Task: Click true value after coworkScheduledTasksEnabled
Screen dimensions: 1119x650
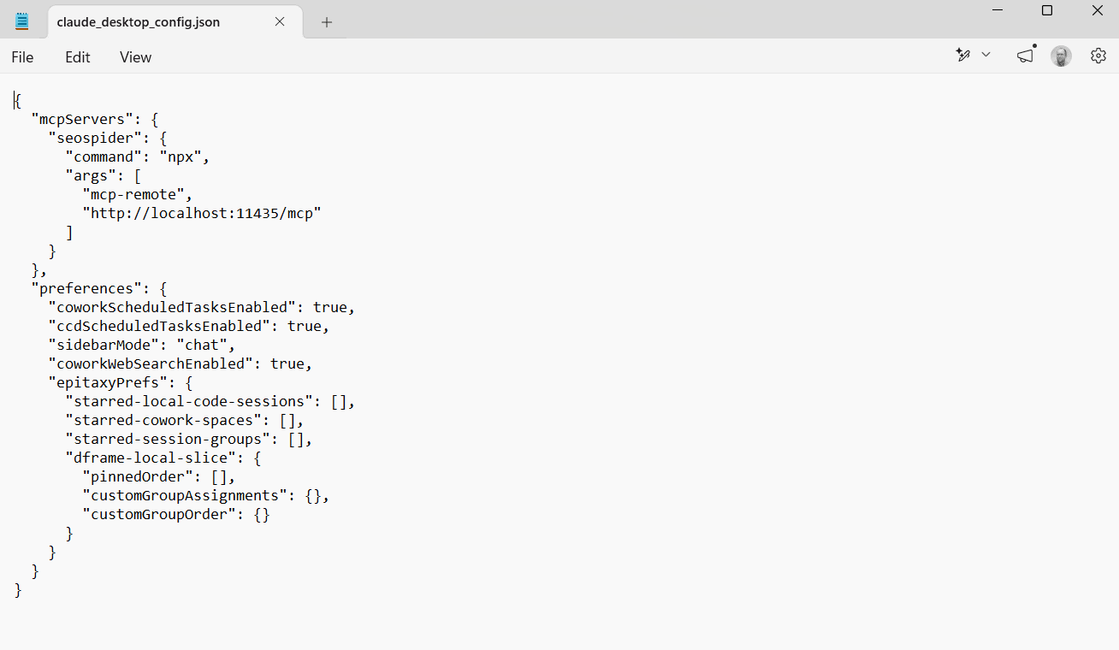Action: coord(330,307)
